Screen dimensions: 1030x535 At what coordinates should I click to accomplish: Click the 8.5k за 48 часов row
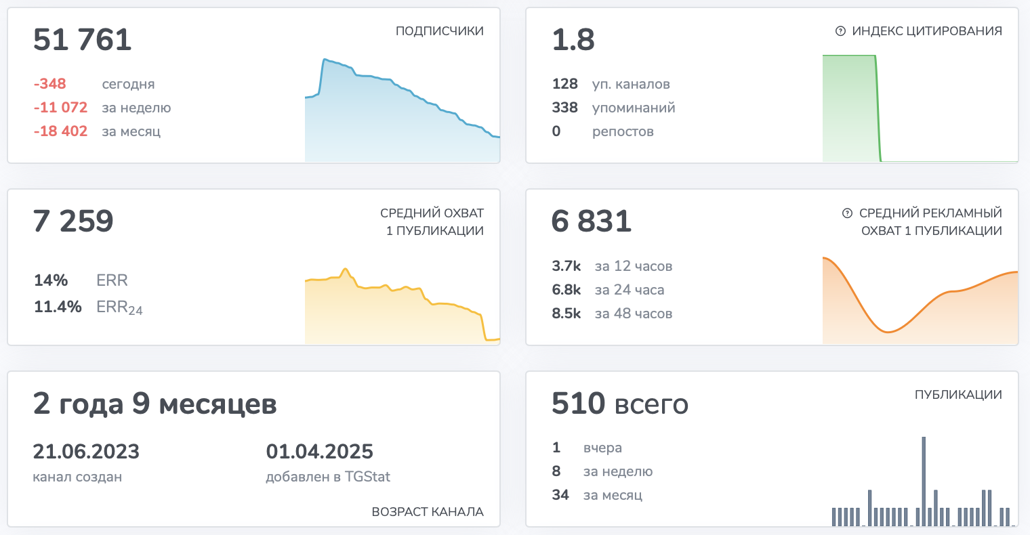click(612, 314)
